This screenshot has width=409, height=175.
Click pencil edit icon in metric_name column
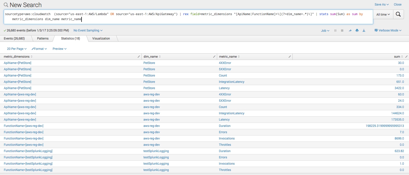coord(290,57)
